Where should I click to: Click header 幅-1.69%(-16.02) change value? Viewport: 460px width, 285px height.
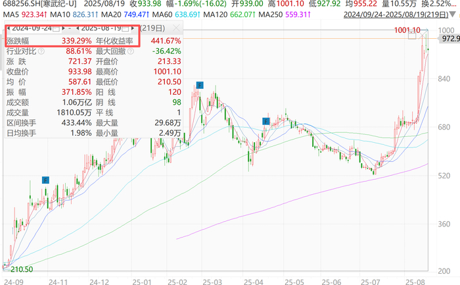click(197, 4)
